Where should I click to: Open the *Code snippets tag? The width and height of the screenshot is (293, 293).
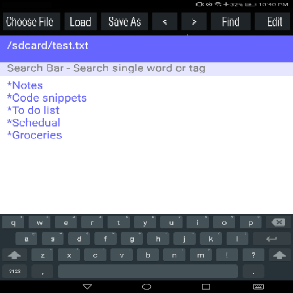(x=47, y=98)
